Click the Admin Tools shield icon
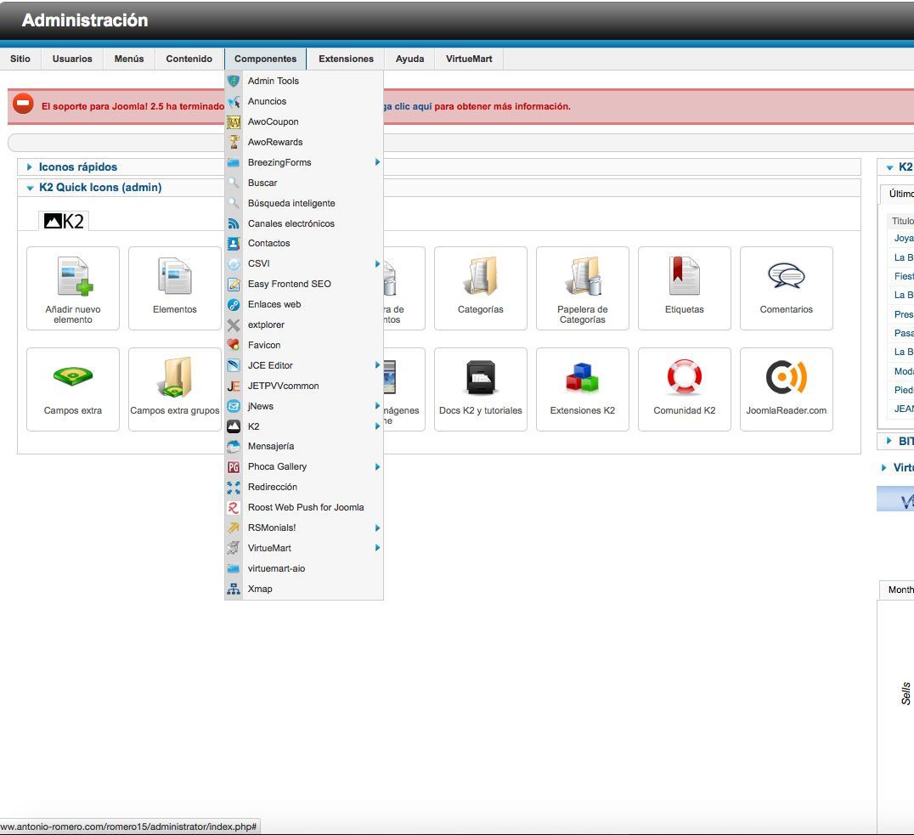914x835 pixels. pos(234,81)
